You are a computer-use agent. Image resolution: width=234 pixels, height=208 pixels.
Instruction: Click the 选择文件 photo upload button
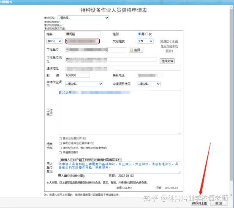(x=167, y=61)
